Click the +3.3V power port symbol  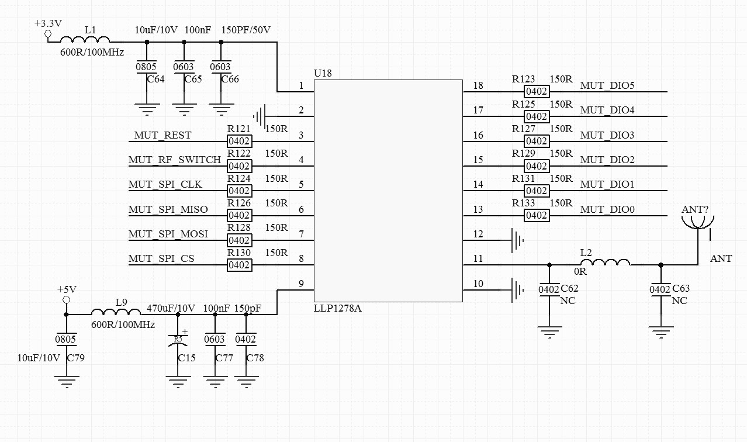pyautogui.click(x=47, y=33)
